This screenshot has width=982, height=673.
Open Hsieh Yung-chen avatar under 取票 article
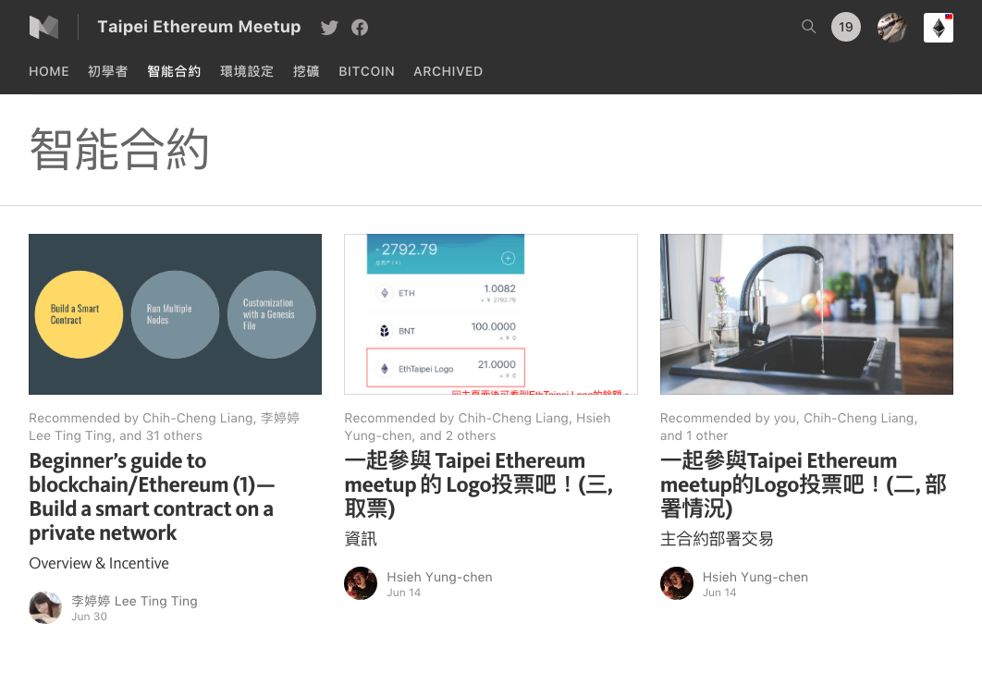click(x=361, y=582)
